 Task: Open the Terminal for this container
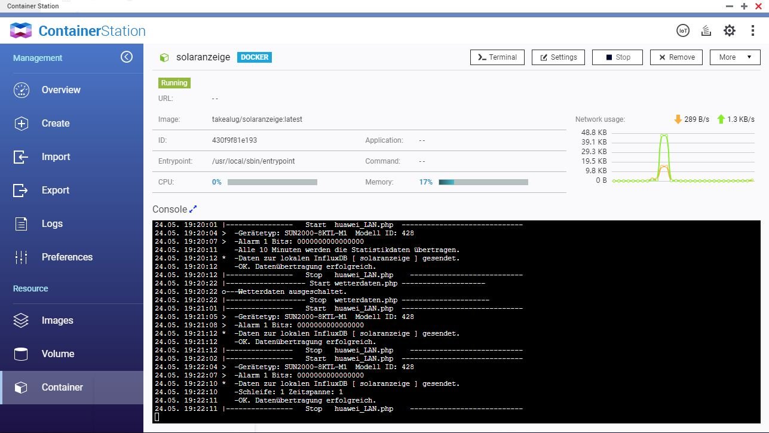pyautogui.click(x=497, y=57)
